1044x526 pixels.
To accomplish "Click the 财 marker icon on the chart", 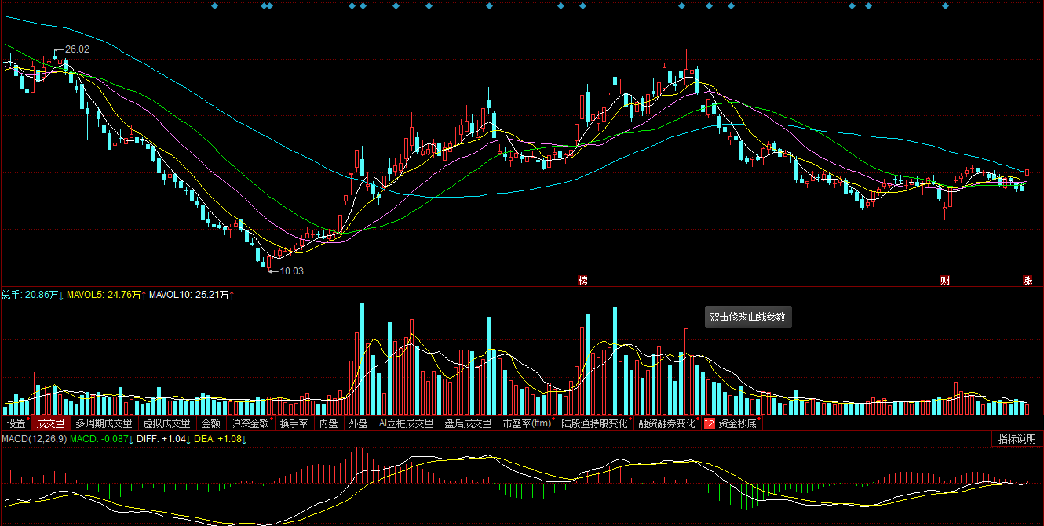I will [945, 280].
